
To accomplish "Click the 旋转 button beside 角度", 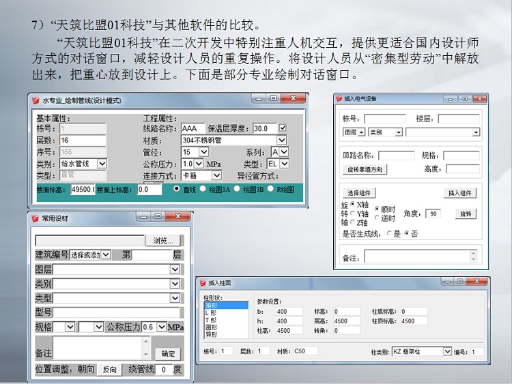I will coord(466,214).
